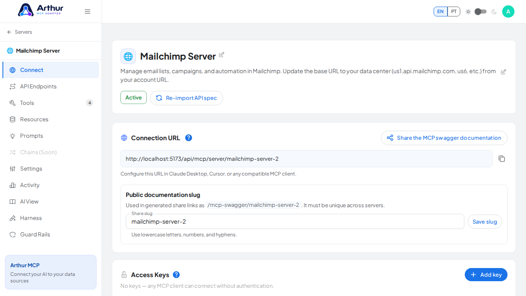Add a new access key

[x=486, y=275]
